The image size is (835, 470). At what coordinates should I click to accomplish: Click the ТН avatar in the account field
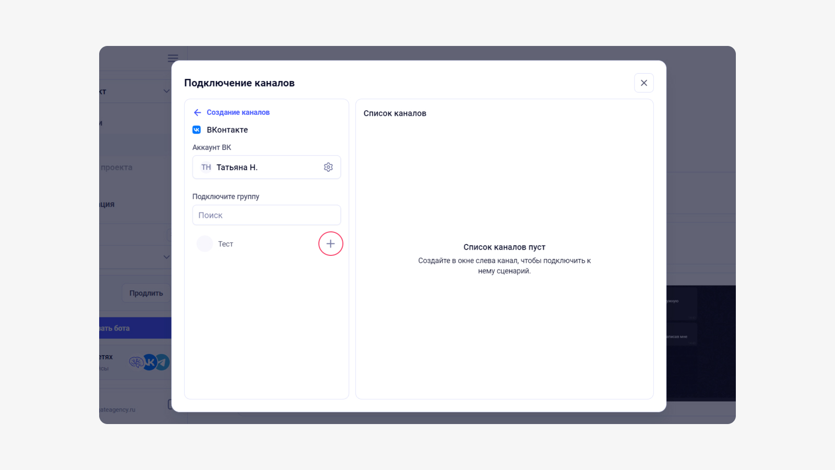206,167
